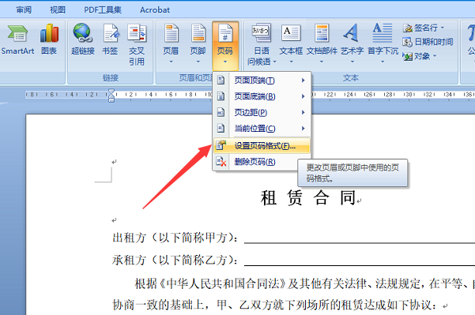
Task: Click the 页面顶端 menu icon
Action: click(221, 81)
